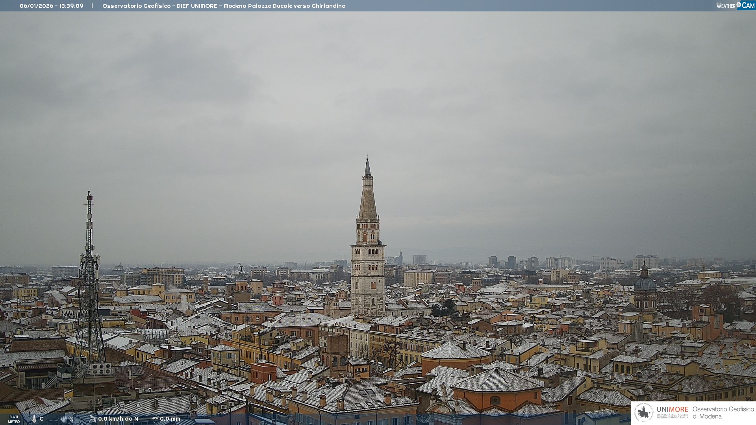Click the top of the telecom lattice mast

[90, 195]
